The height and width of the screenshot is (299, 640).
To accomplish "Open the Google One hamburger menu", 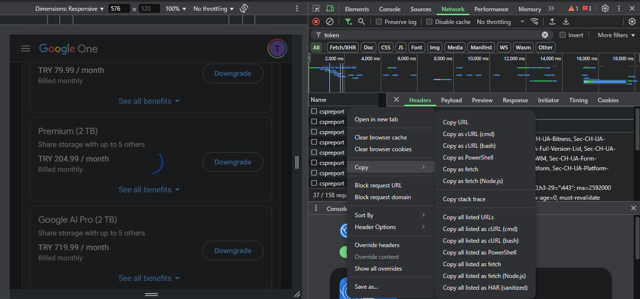I will click(25, 48).
